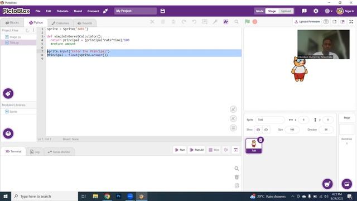Viewport: 357px width, 201px height.
Task: Click the purple Python add-file round button
Action: click(x=8, y=93)
